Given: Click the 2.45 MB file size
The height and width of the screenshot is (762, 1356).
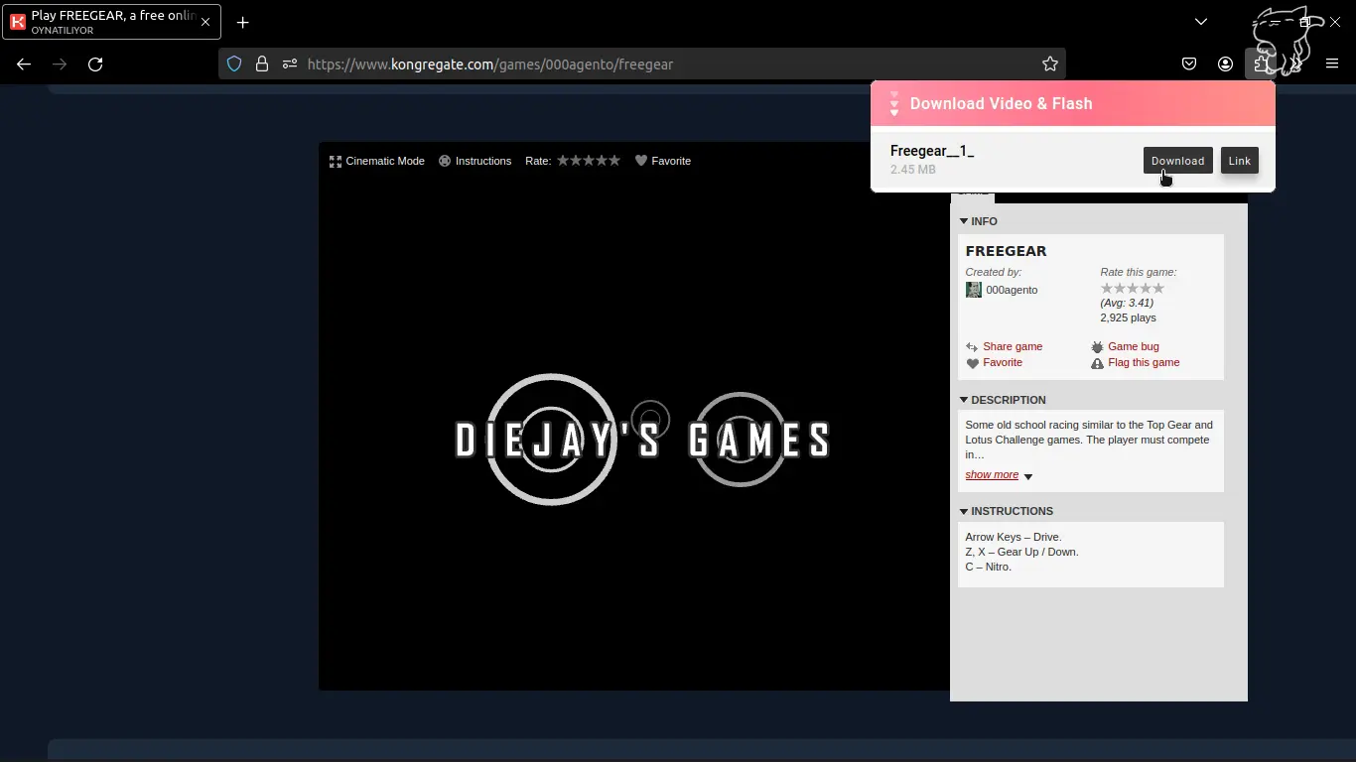Looking at the screenshot, I should click(913, 170).
